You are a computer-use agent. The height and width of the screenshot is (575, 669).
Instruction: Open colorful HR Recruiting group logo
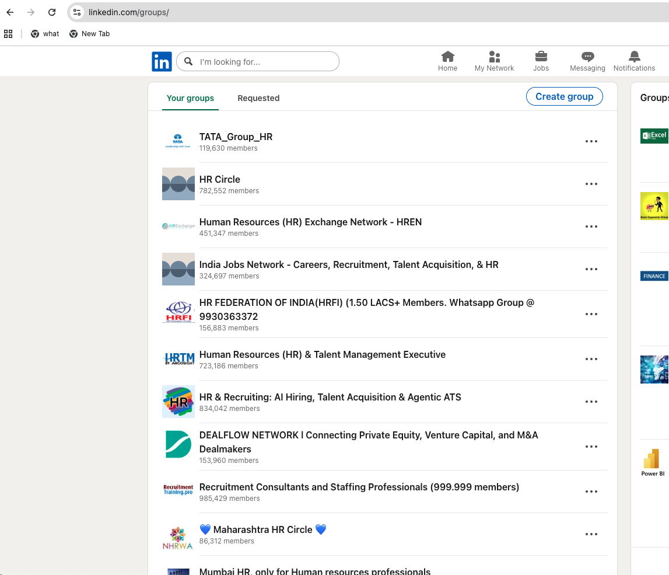pos(178,402)
